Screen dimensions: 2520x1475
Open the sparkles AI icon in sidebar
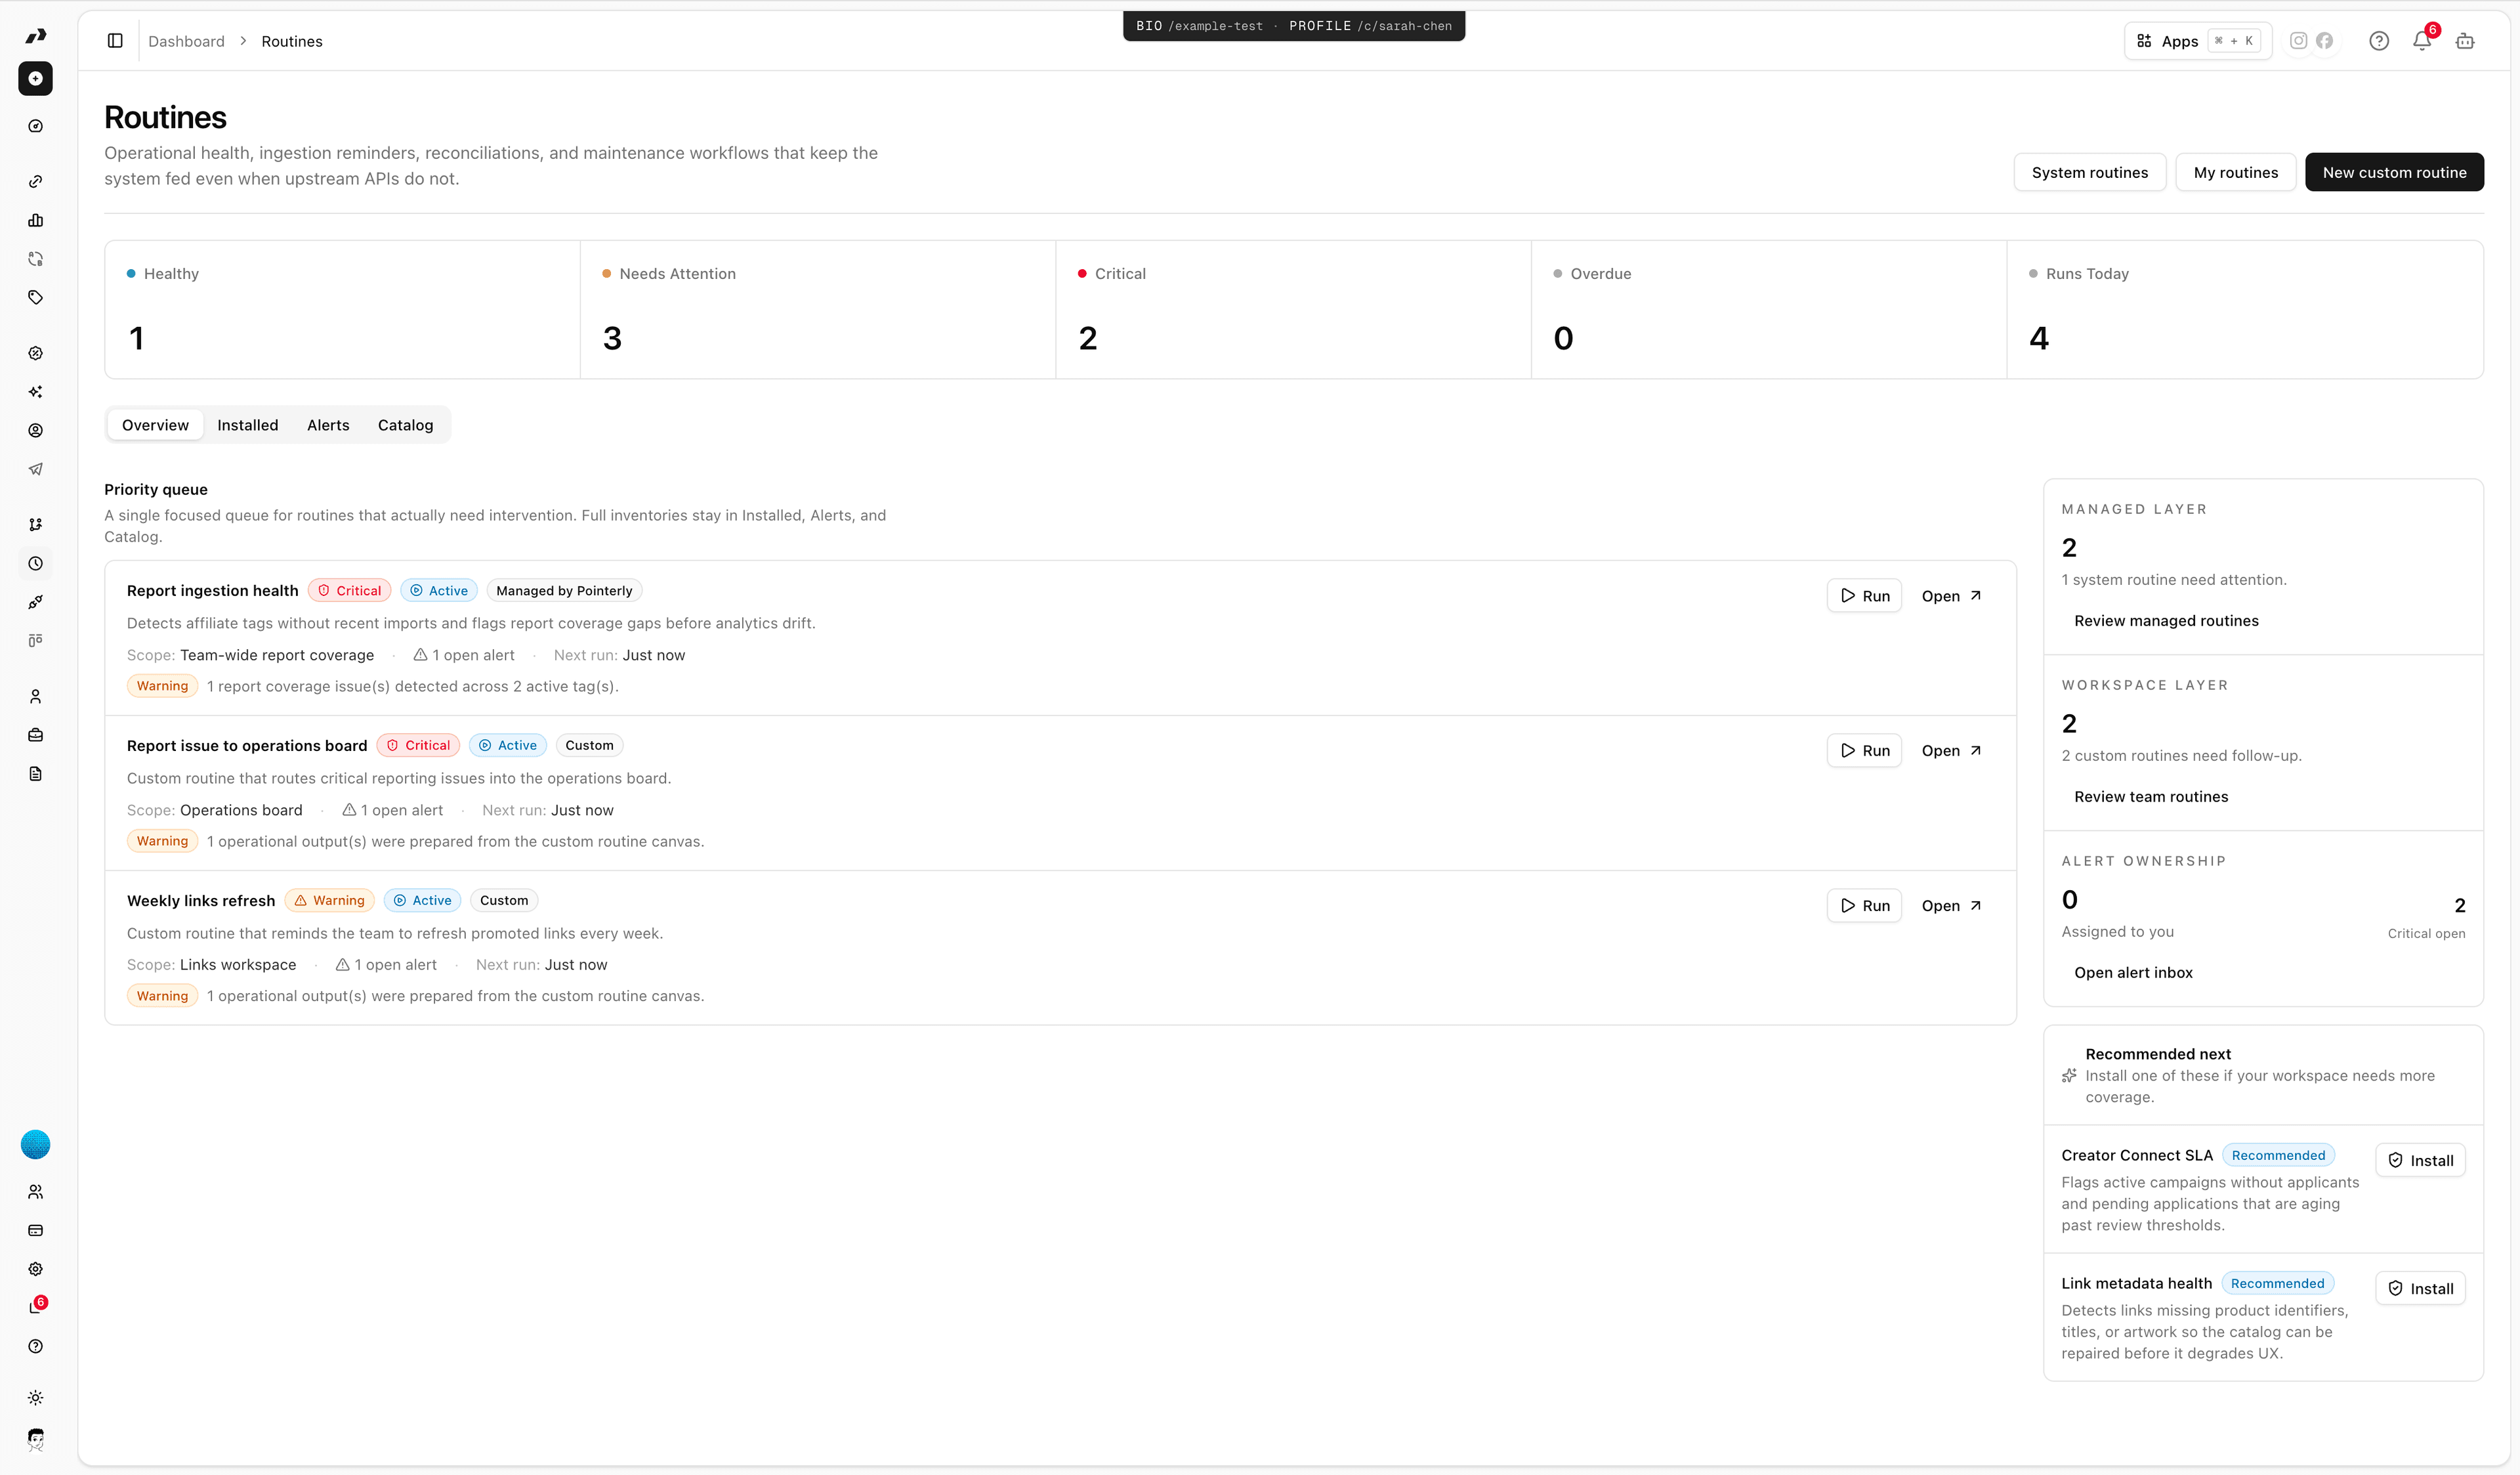pyautogui.click(x=35, y=392)
